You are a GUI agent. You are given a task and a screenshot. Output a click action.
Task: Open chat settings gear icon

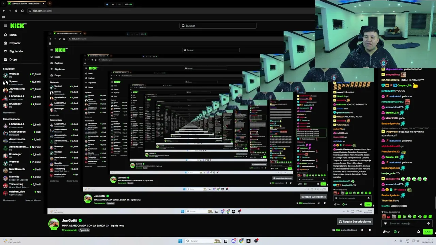[x=419, y=232]
